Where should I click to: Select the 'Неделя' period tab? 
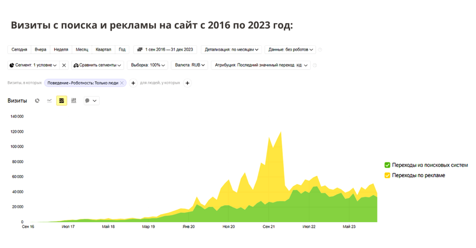(61, 50)
